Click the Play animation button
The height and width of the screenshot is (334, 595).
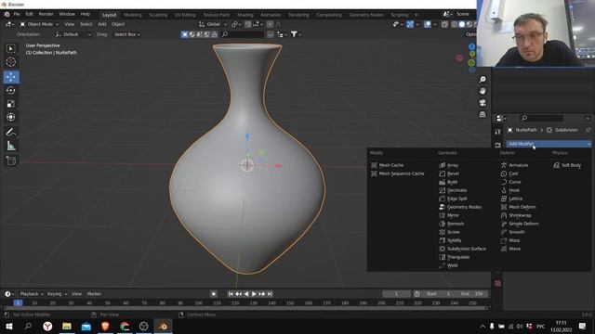254,294
